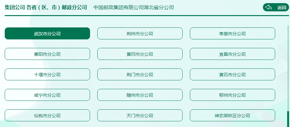290x127 pixels.
Task: Select 武汉市分公司 branch
Action: 47,33
